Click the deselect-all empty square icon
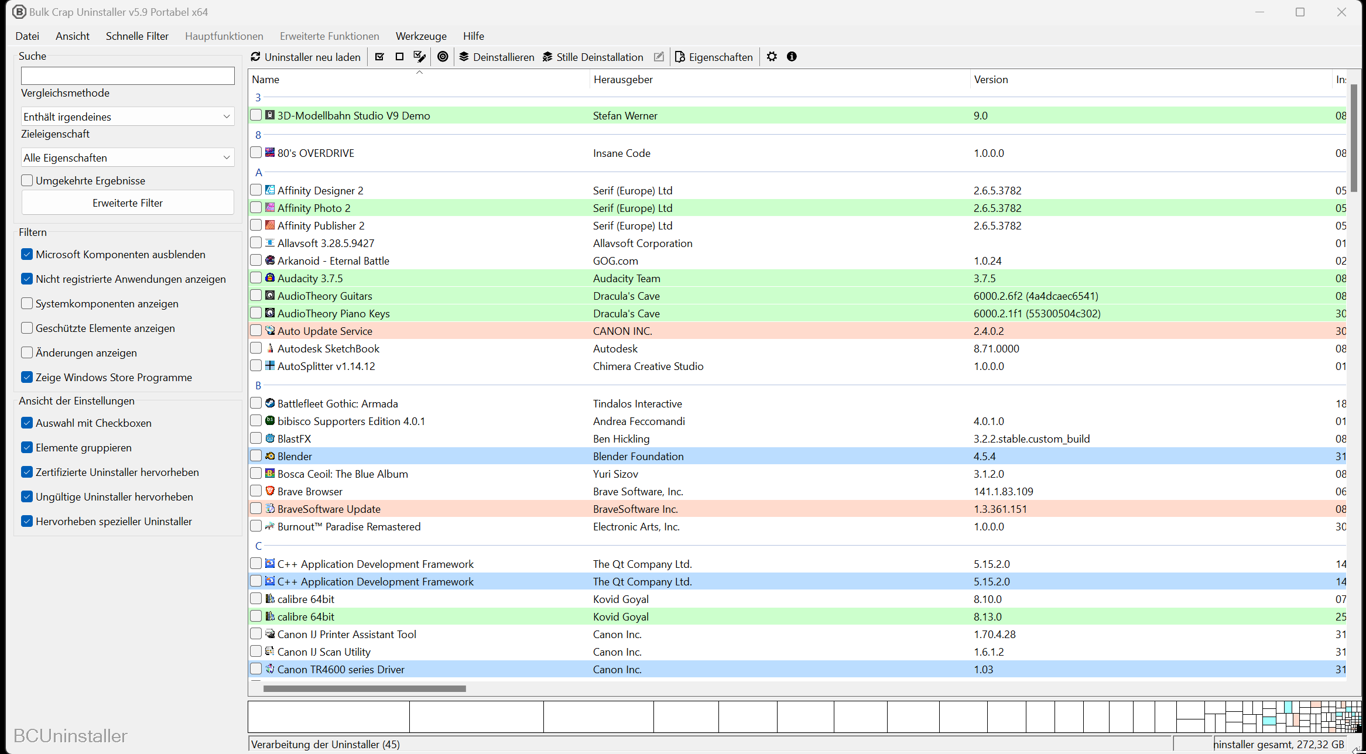Viewport: 1366px width, 754px height. (x=399, y=57)
